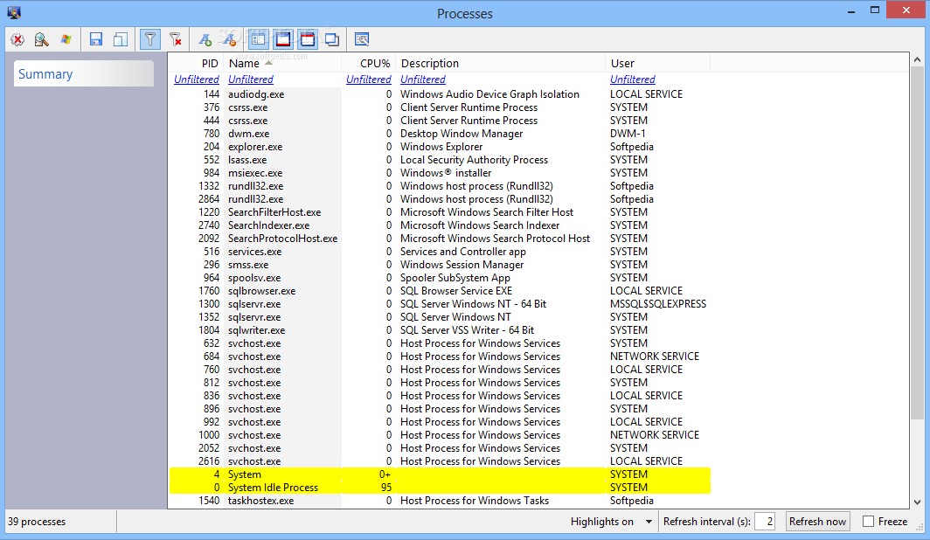930x540 pixels.
Task: Select svchost.exe with PID 684
Action: tap(440, 357)
